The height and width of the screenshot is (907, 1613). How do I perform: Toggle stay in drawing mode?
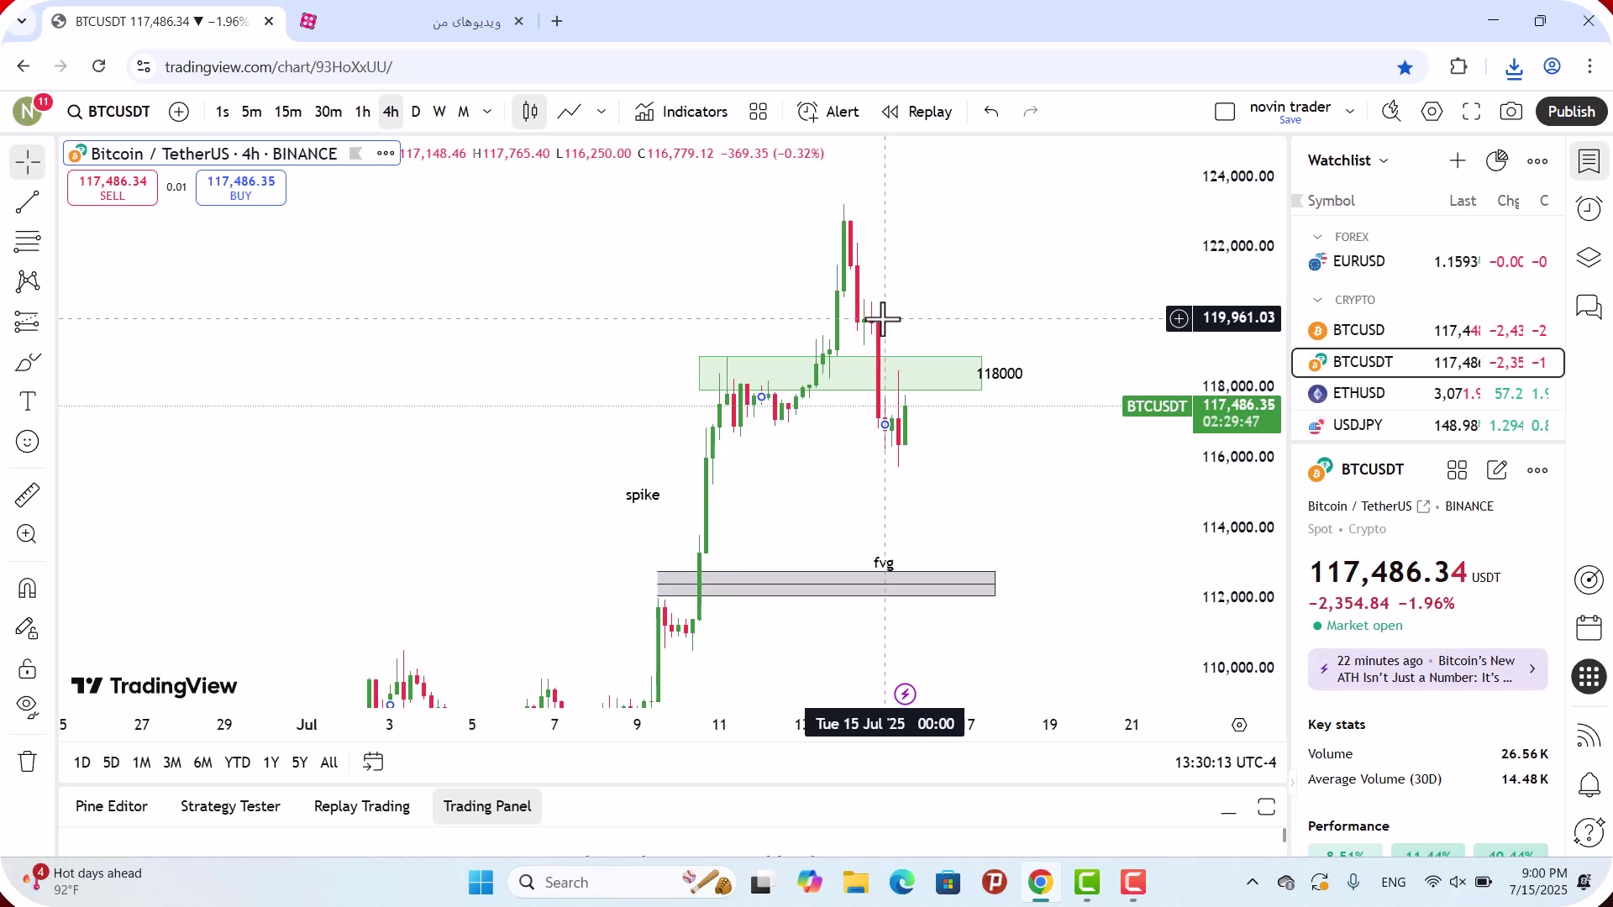(x=28, y=628)
